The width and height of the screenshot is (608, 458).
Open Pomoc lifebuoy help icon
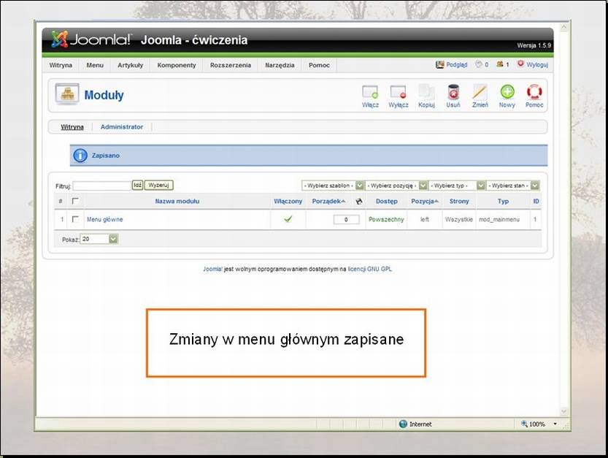[534, 93]
